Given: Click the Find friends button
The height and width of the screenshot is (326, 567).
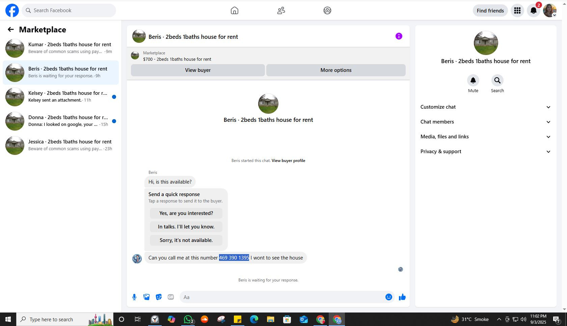Looking at the screenshot, I should (x=490, y=10).
